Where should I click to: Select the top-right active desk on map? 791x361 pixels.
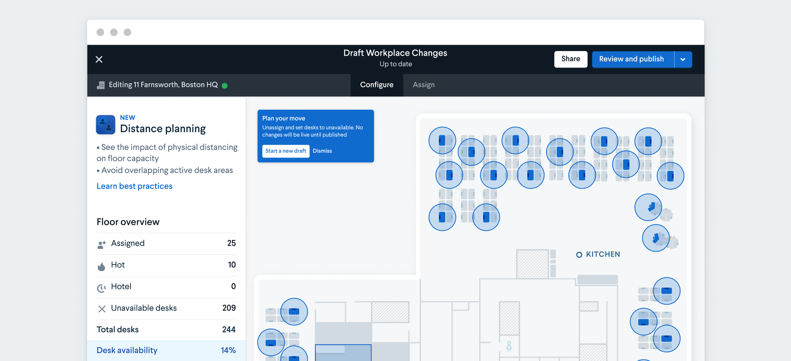[x=648, y=141]
